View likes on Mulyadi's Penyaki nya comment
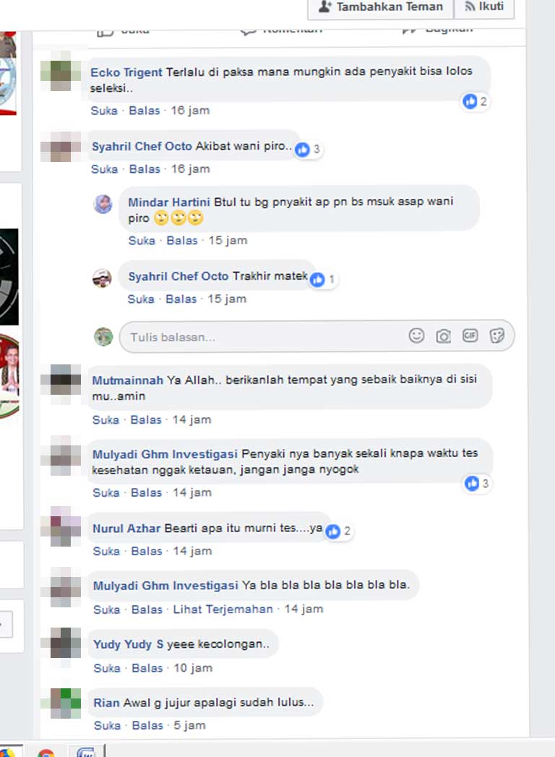 [x=477, y=483]
